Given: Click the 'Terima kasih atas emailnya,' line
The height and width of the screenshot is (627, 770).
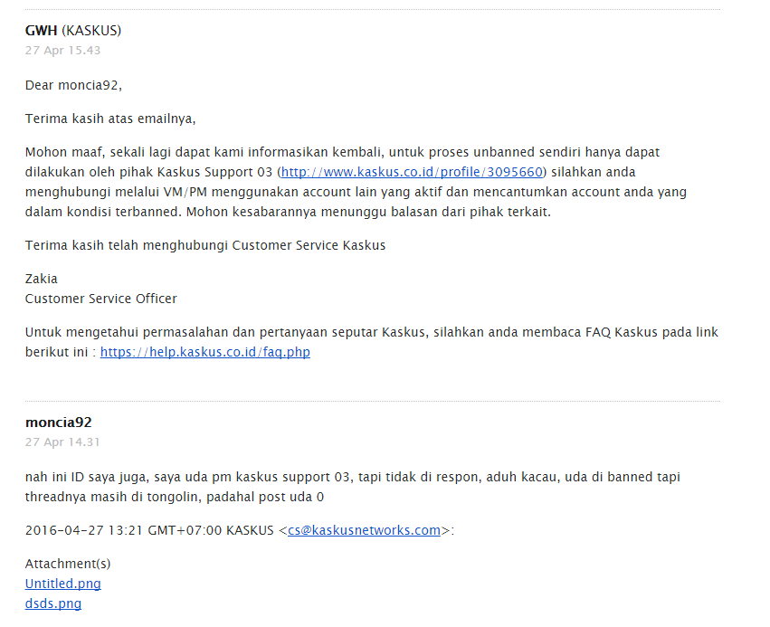Looking at the screenshot, I should [110, 119].
